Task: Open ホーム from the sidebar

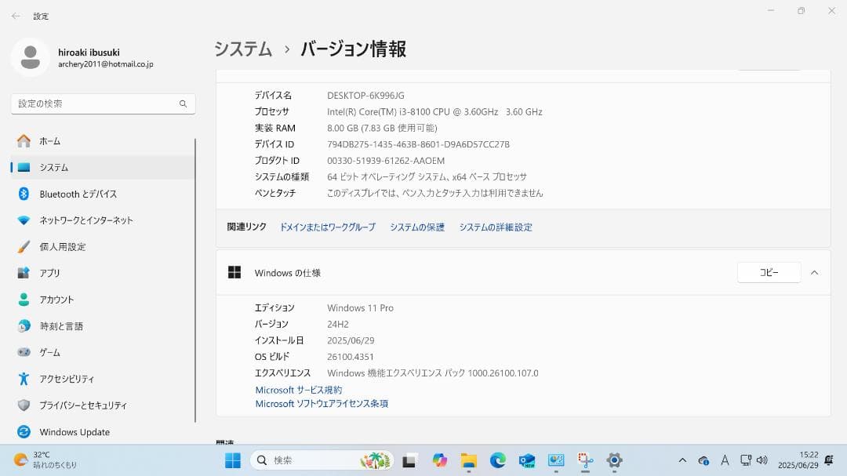Action: tap(49, 141)
